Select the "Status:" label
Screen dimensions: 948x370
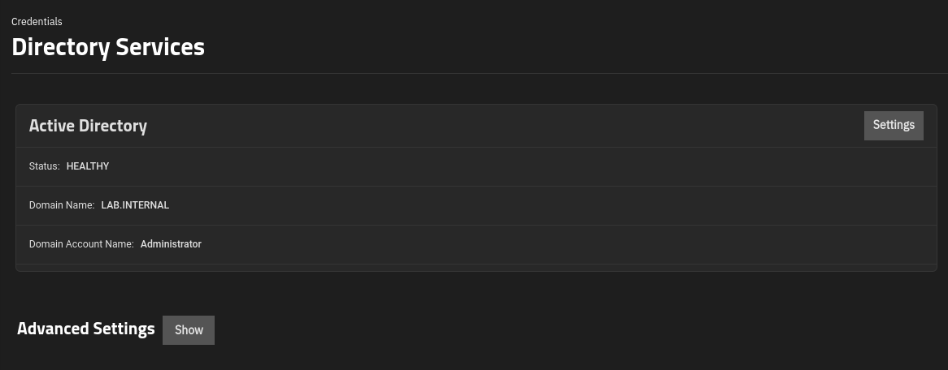(44, 166)
